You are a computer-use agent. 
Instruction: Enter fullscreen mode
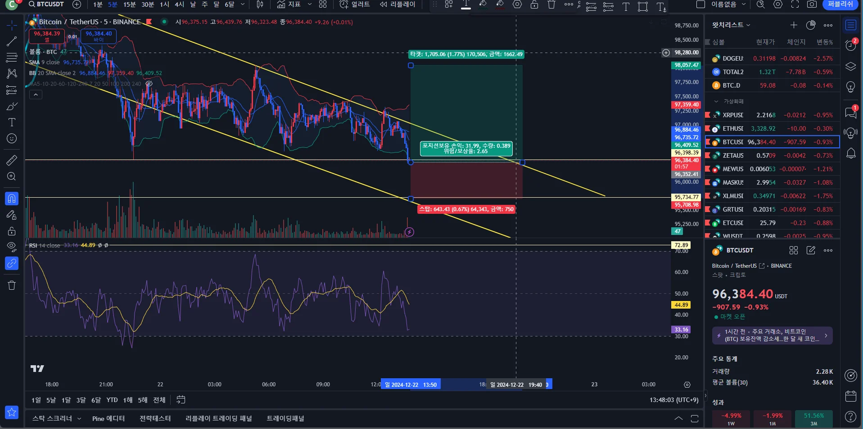point(795,4)
